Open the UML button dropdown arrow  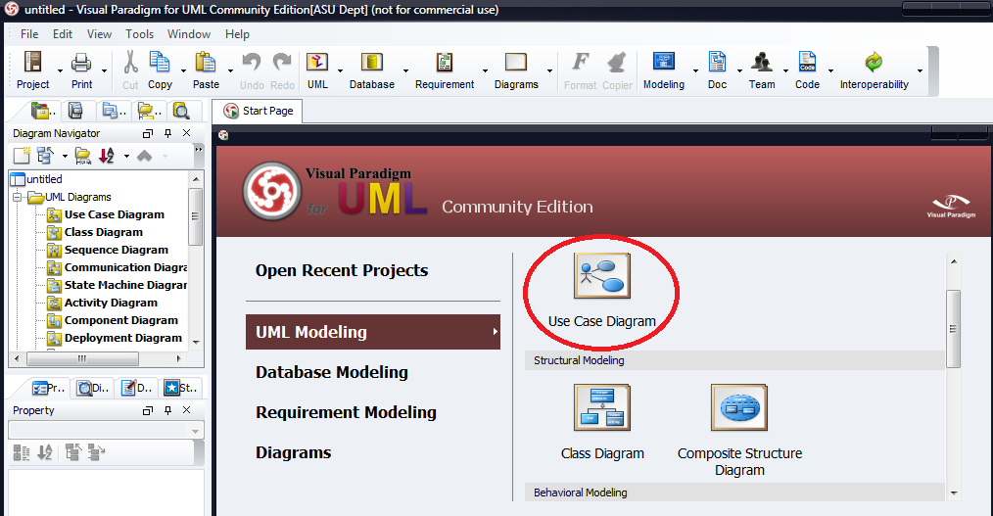coord(340,70)
